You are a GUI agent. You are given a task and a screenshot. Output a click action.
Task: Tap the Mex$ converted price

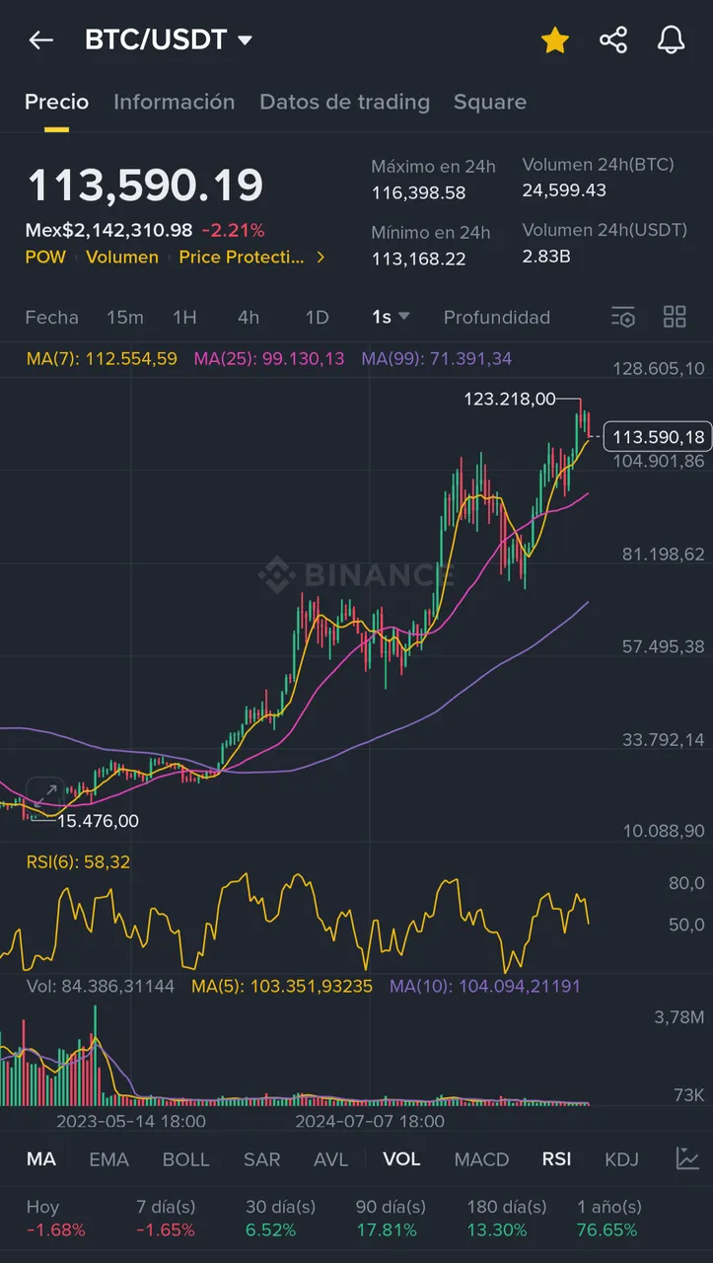tap(108, 230)
